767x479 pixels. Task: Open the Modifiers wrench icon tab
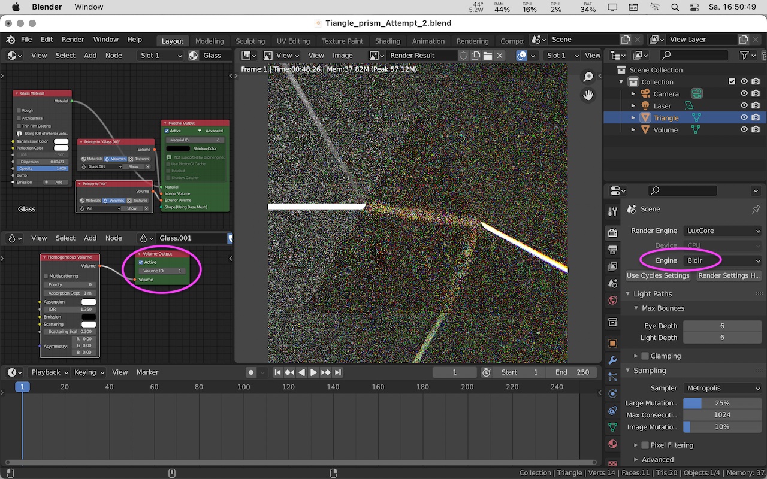612,360
